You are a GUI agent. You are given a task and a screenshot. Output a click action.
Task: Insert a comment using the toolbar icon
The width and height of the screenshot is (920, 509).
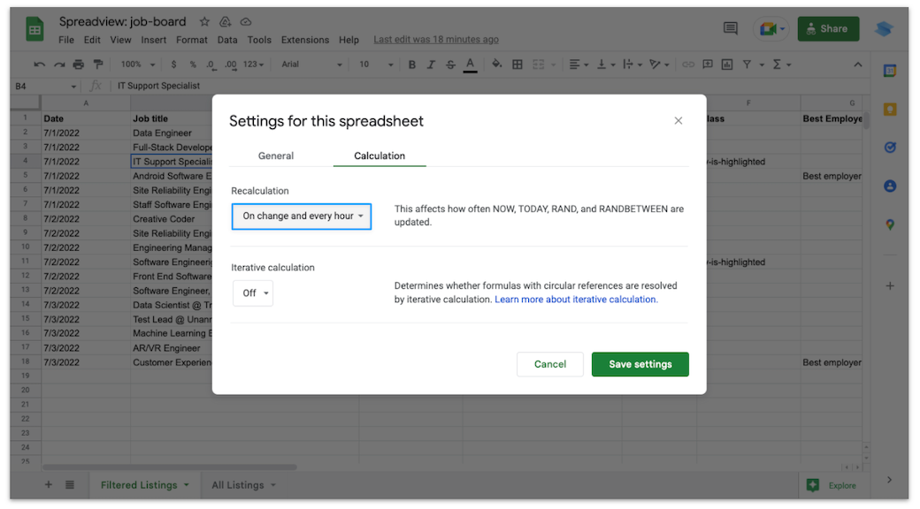709,65
